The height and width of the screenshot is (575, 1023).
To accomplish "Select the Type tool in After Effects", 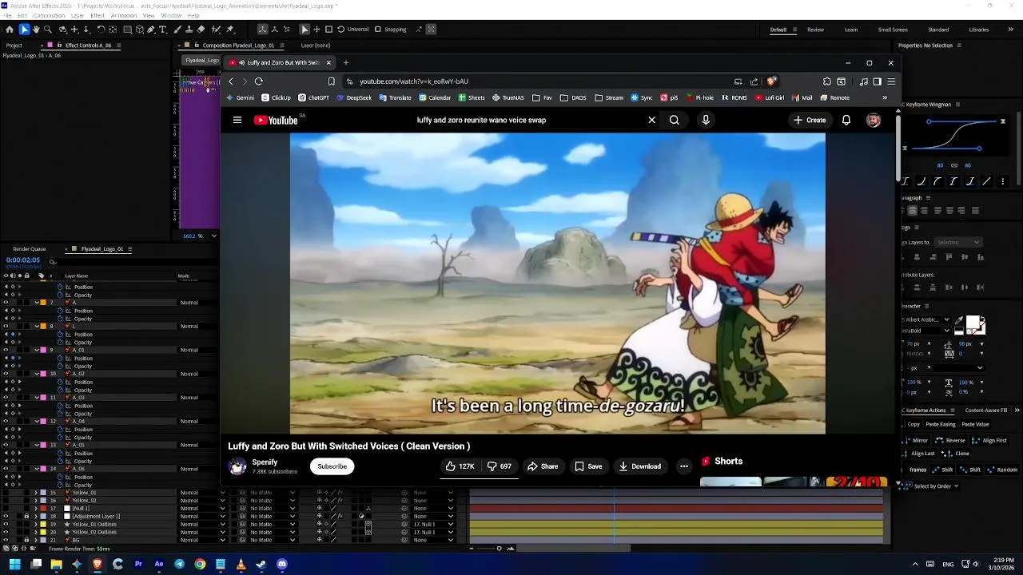I will [162, 30].
